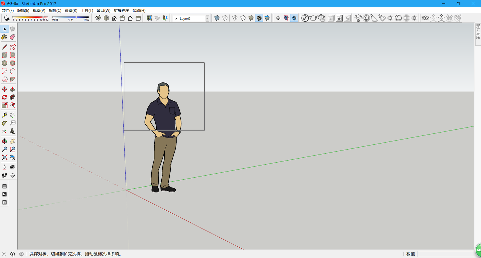Activate the Orbit tool
Viewport: 481px width, 258px height.
tap(4, 141)
